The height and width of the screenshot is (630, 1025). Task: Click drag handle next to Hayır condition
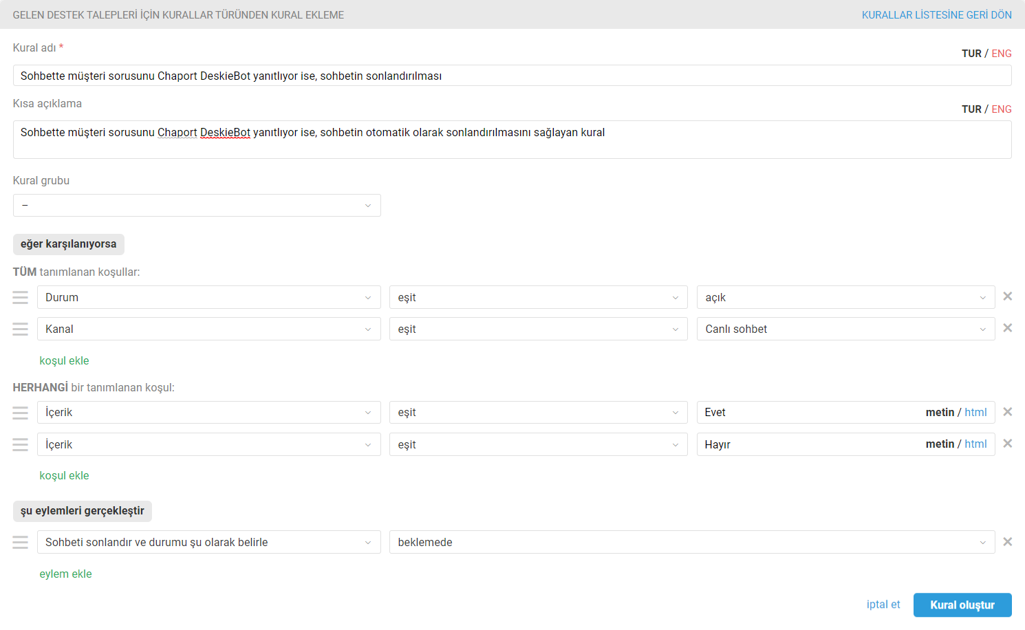pyautogui.click(x=21, y=444)
